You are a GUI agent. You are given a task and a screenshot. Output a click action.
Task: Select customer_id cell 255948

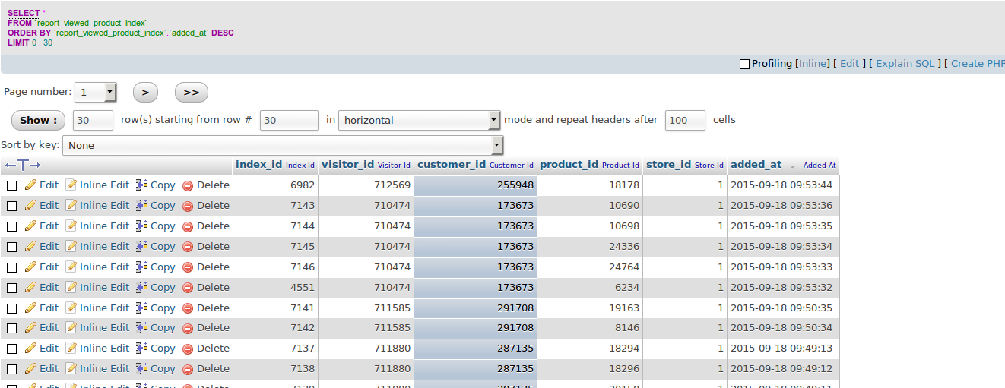pos(476,185)
